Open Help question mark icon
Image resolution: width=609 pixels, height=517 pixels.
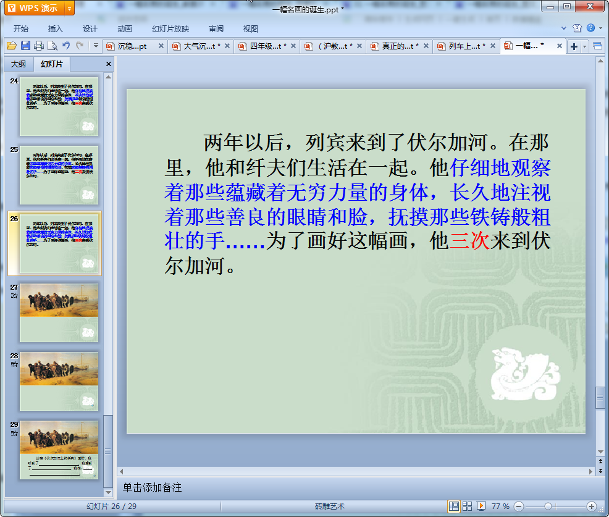click(590, 28)
